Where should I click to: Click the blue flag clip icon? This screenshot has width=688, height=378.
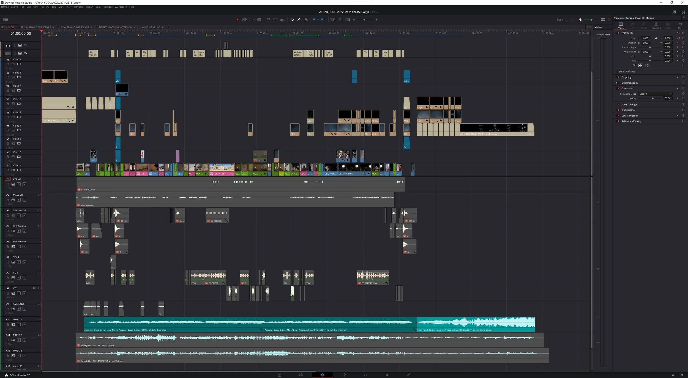(314, 20)
